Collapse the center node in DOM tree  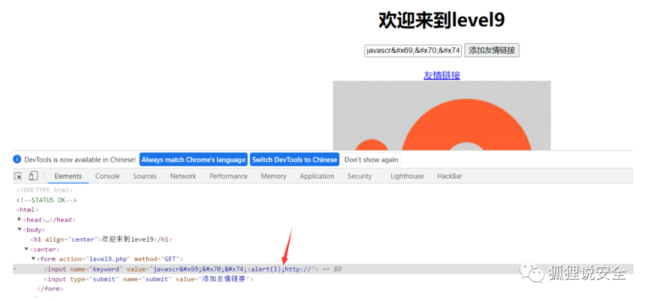[26, 249]
